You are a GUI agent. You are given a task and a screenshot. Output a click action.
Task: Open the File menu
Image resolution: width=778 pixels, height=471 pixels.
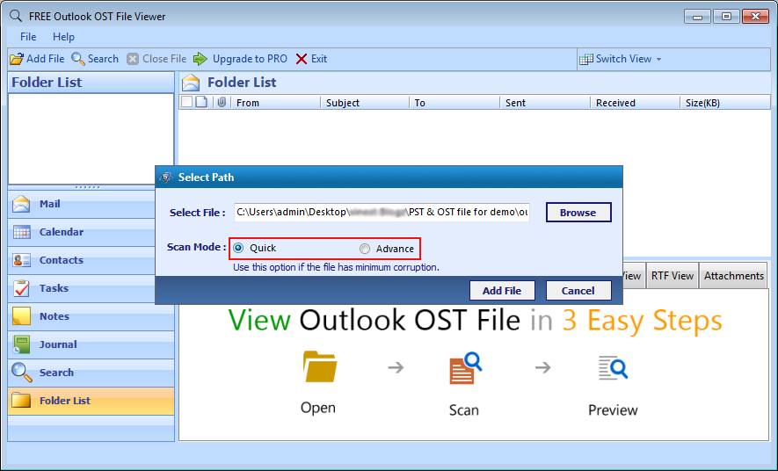point(28,37)
